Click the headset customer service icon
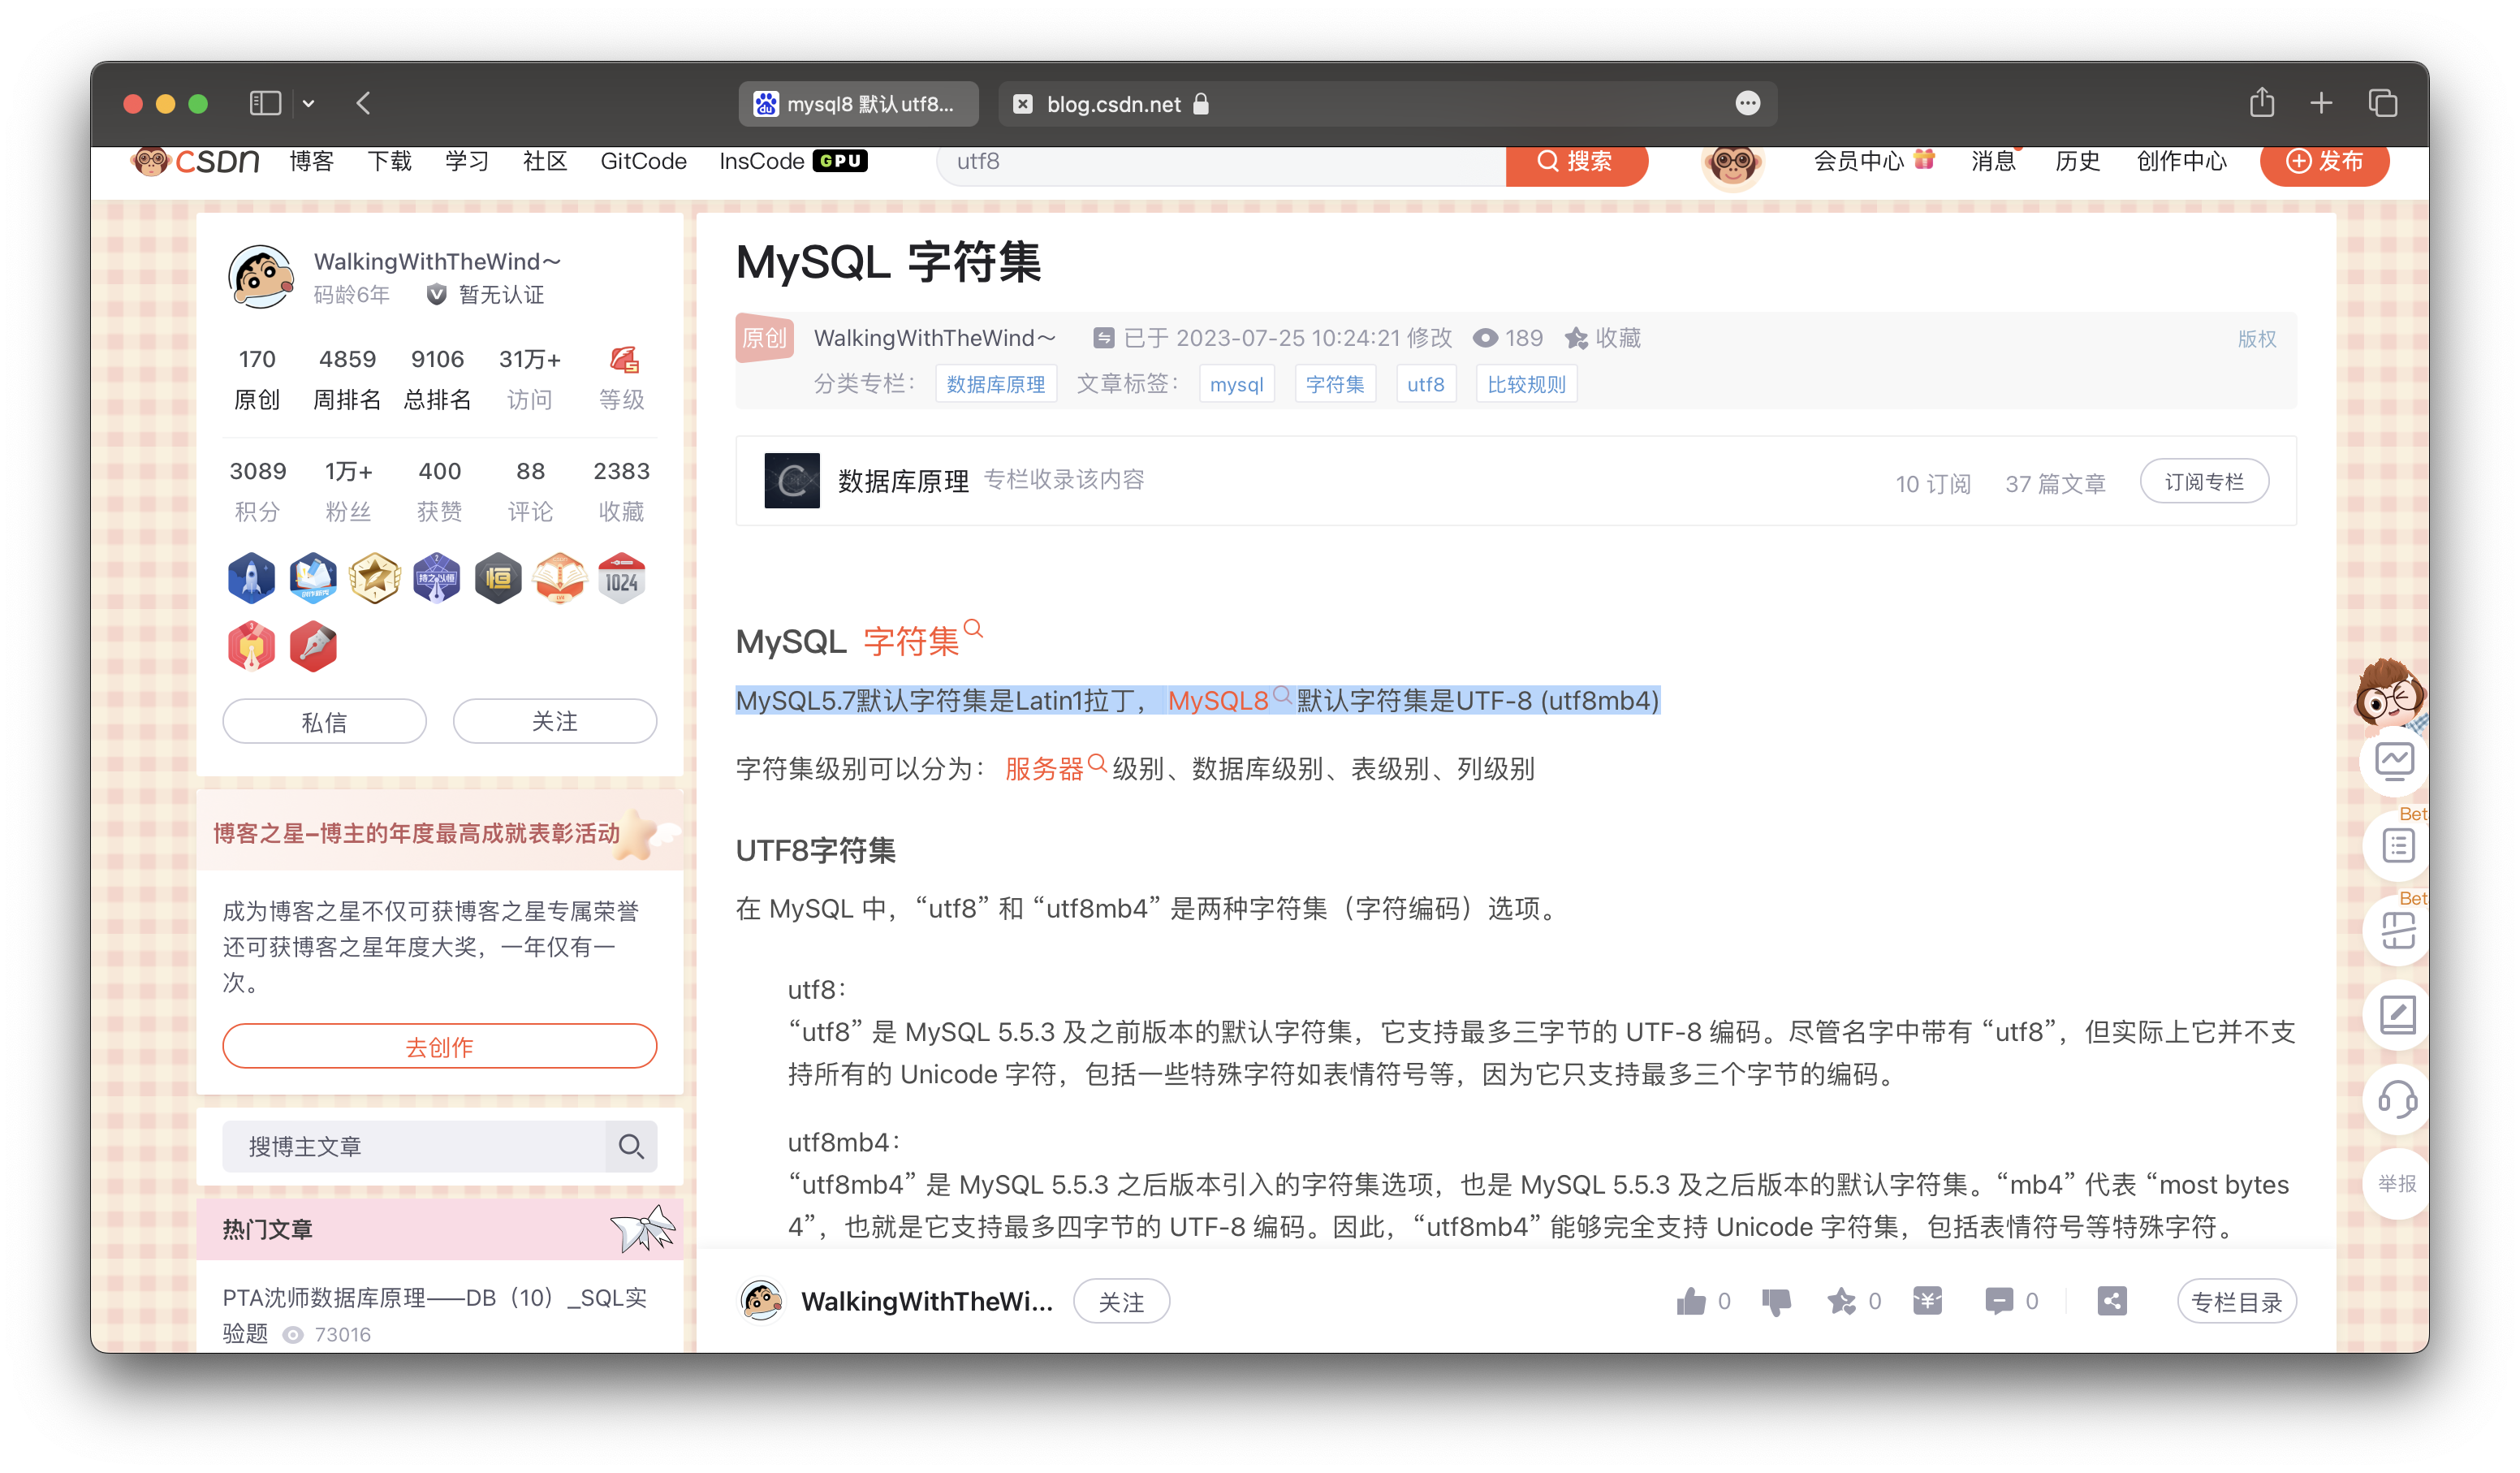 (x=2397, y=1099)
